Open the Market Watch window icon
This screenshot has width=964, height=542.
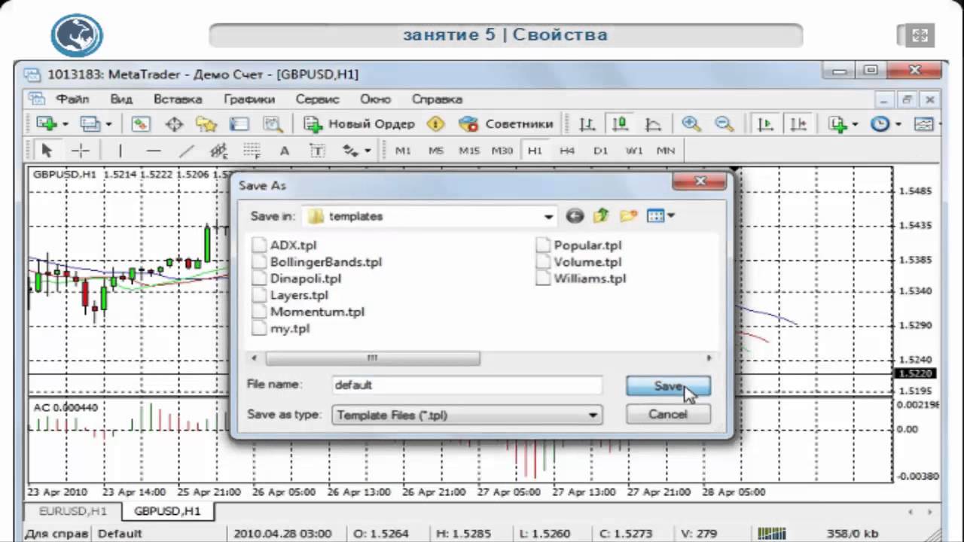coord(141,124)
